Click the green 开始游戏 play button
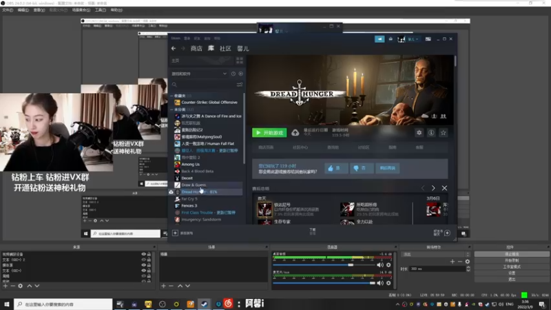Image resolution: width=551 pixels, height=310 pixels. point(269,132)
